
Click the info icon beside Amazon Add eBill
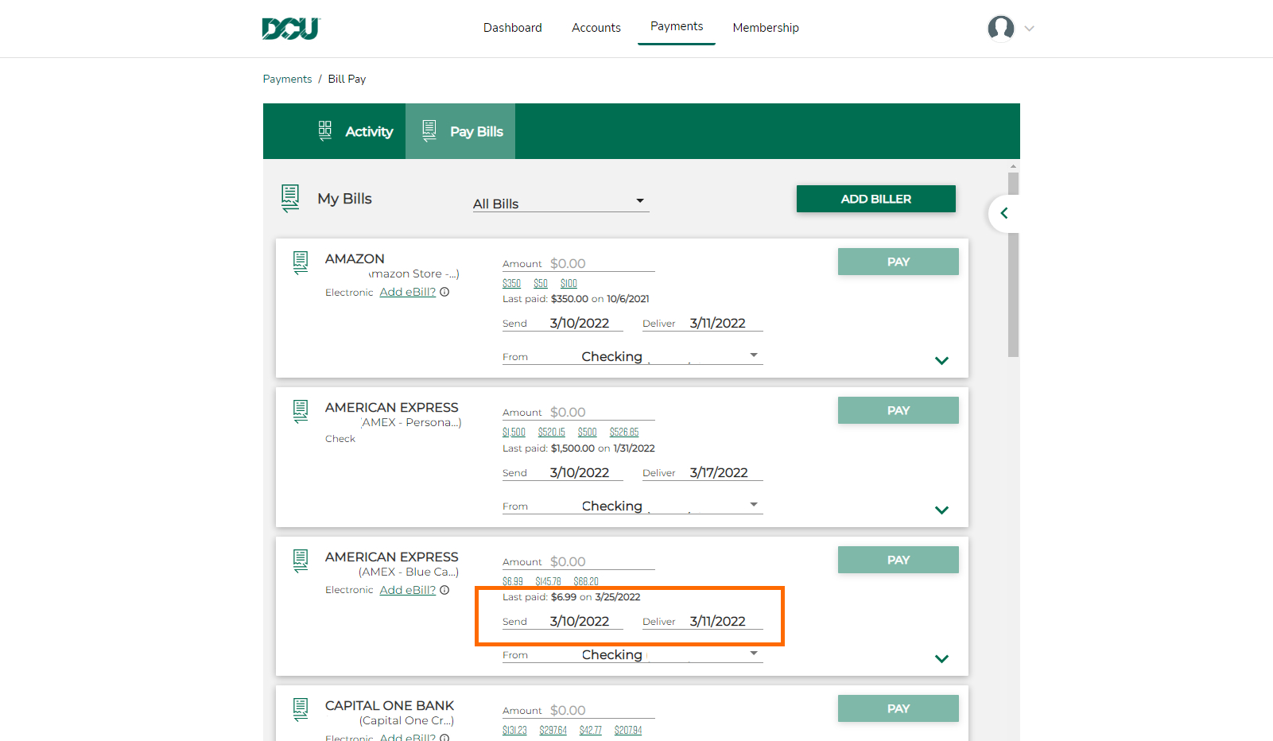[444, 292]
